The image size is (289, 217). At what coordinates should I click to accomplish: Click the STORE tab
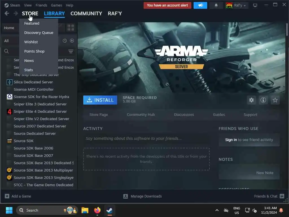point(30,14)
